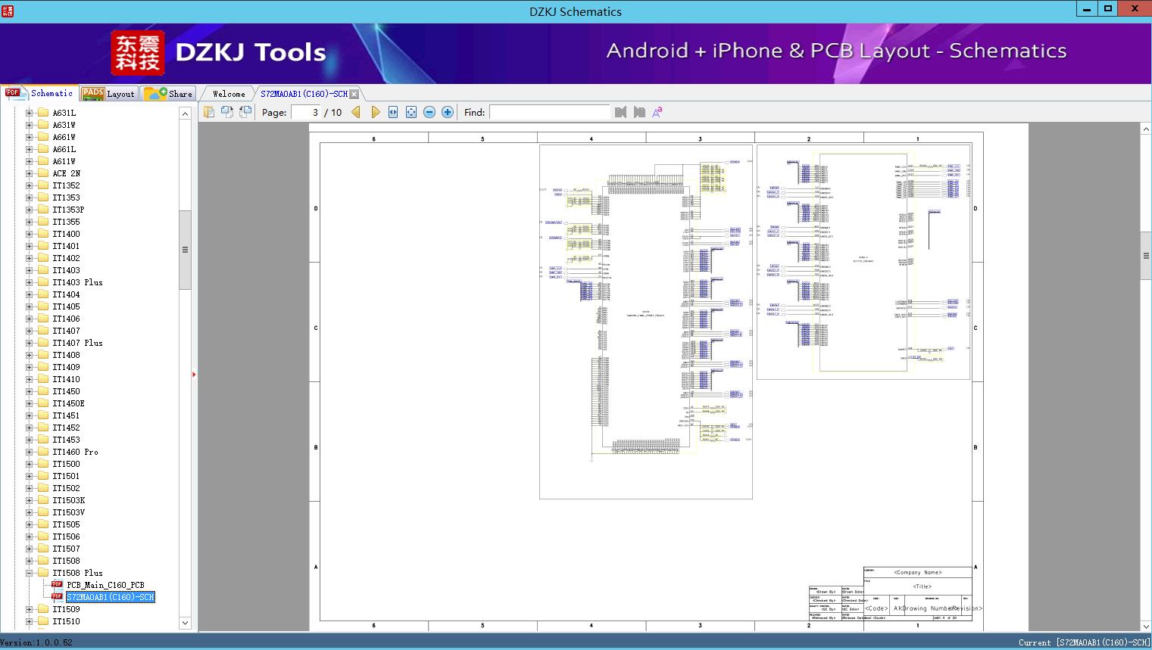Click the app icon in the title bar

[x=8, y=11]
